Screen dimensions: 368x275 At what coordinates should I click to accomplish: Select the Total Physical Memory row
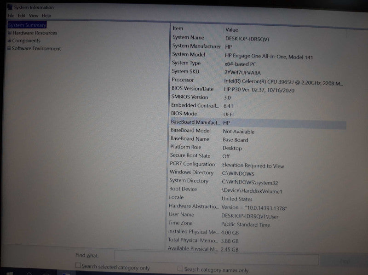pos(257,241)
